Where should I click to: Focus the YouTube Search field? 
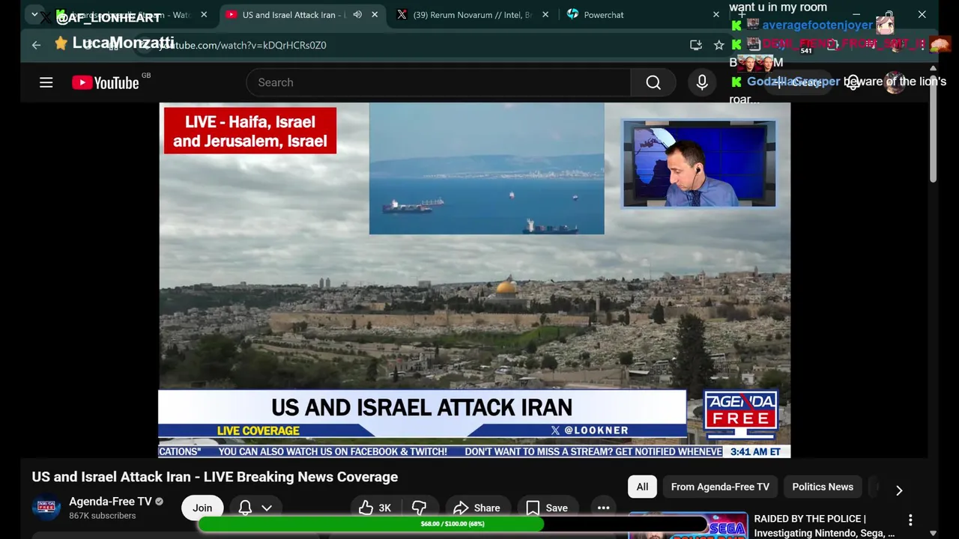pyautogui.click(x=438, y=82)
